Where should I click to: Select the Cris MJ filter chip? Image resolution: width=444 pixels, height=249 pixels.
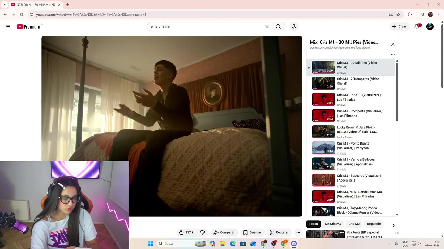coord(354,224)
